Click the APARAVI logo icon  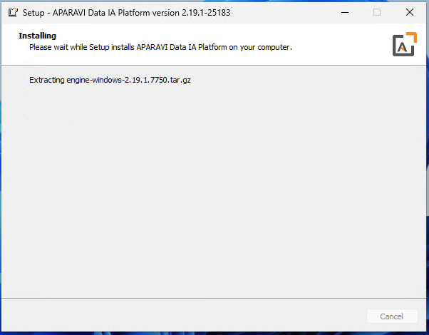(x=404, y=44)
